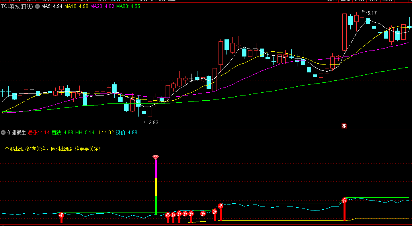Click the green segment of the tall bar
412x226 pixels.
click(156, 205)
